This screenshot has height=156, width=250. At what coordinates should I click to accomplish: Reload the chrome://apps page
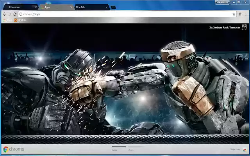pyautogui.click(x=15, y=14)
